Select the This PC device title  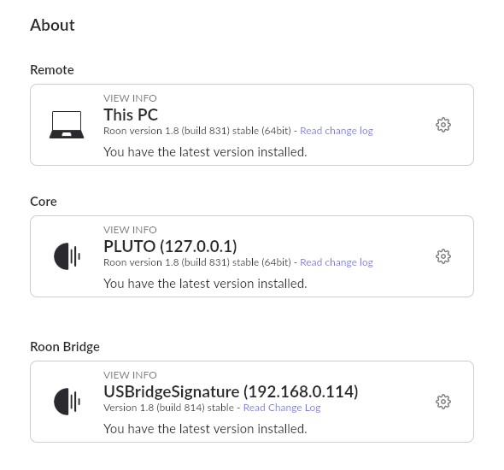[x=131, y=115]
